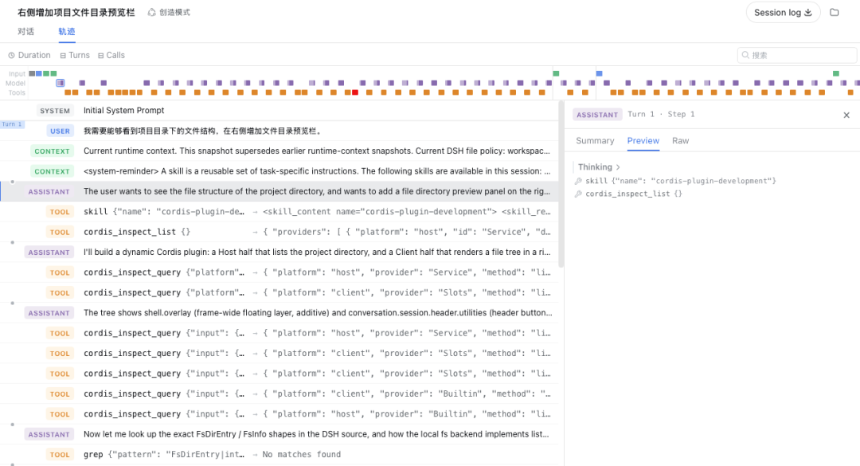Toggle the Turns filter
The image size is (860, 466).
click(x=75, y=55)
